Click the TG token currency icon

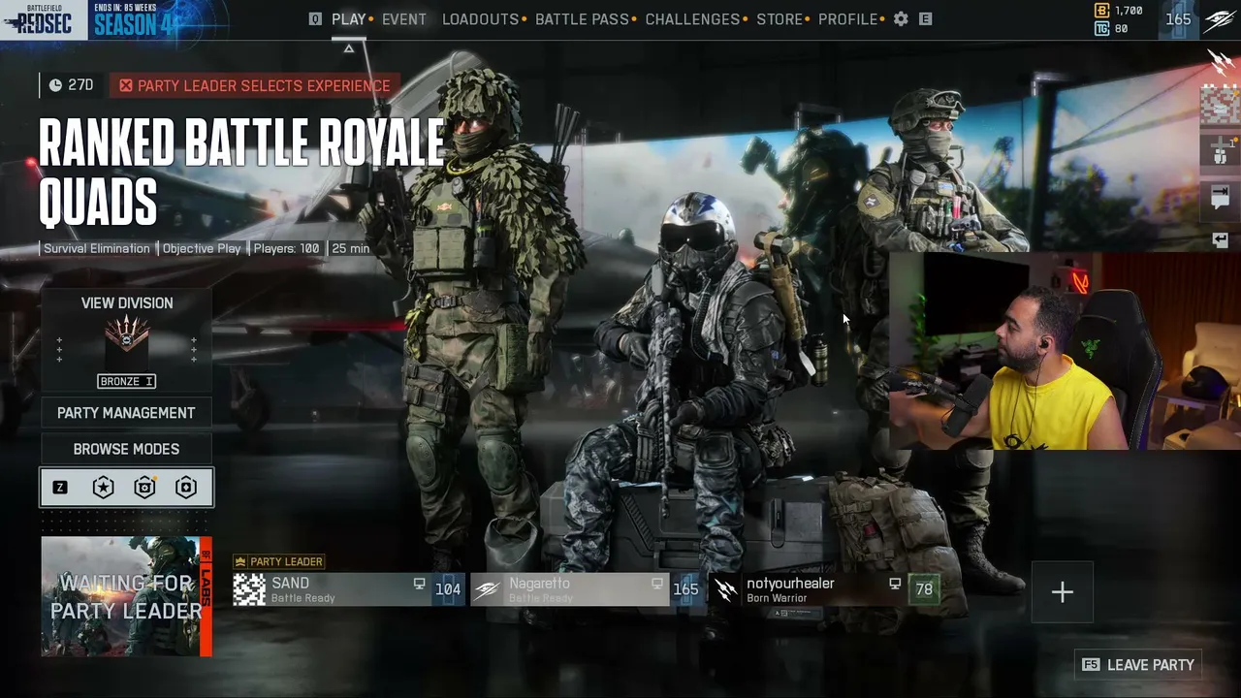point(1101,29)
